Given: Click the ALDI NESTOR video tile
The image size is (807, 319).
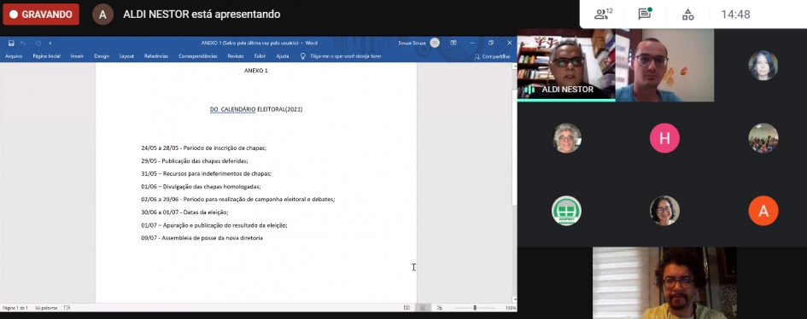Looking at the screenshot, I should pos(566,65).
